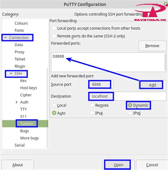Open the Rlogin category

coord(20,66)
